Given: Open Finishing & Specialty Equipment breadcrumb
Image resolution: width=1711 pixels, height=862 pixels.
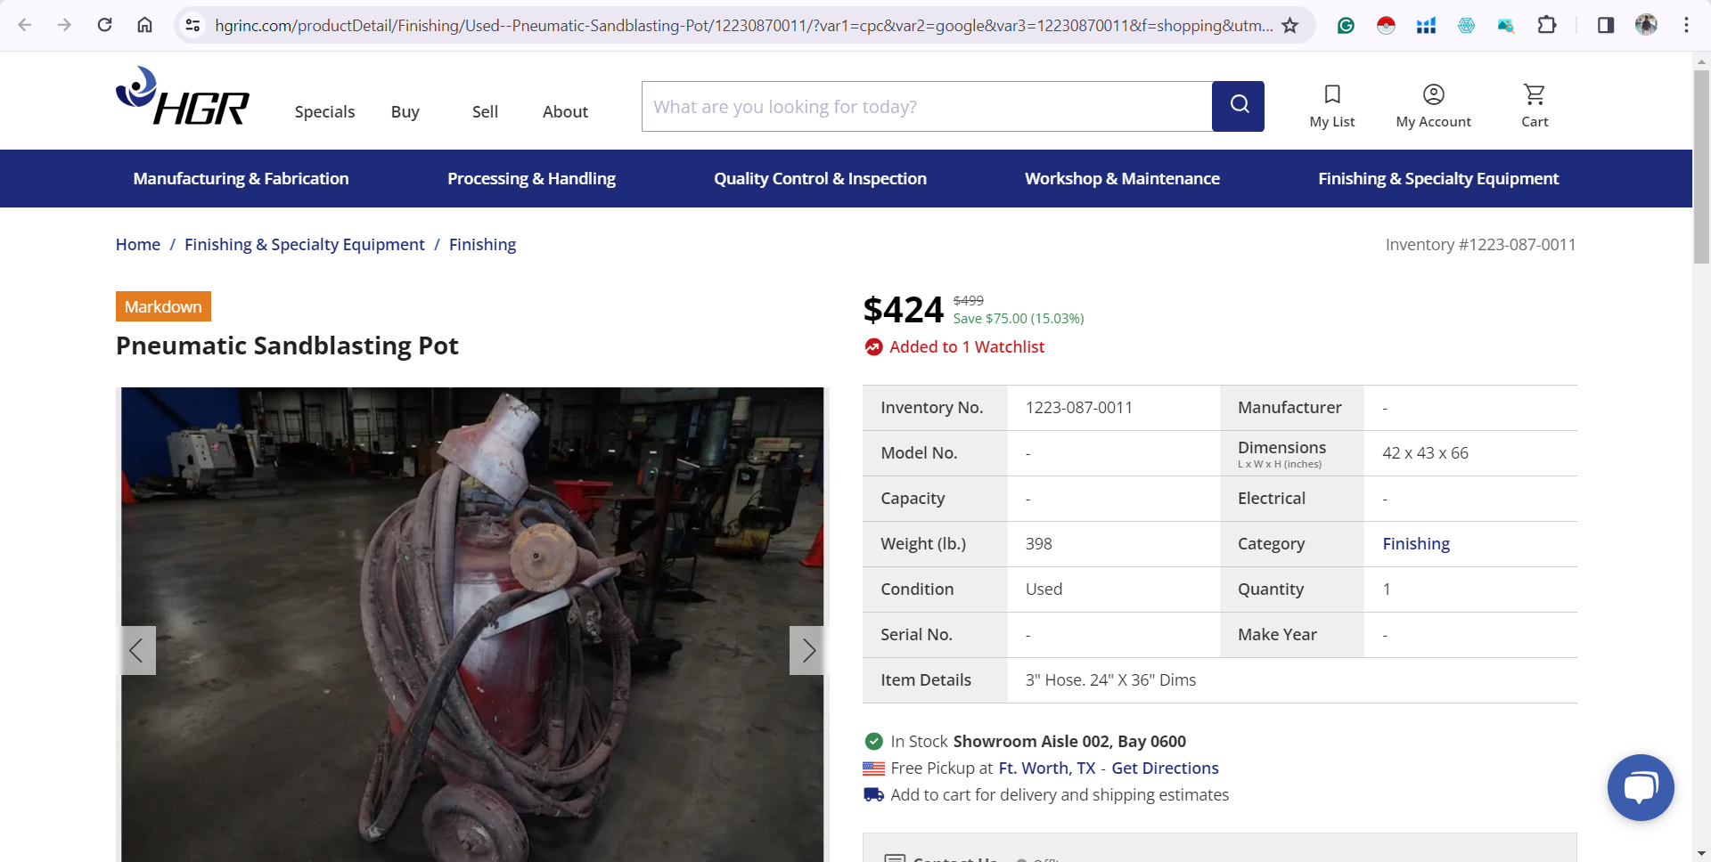Looking at the screenshot, I should click(305, 244).
